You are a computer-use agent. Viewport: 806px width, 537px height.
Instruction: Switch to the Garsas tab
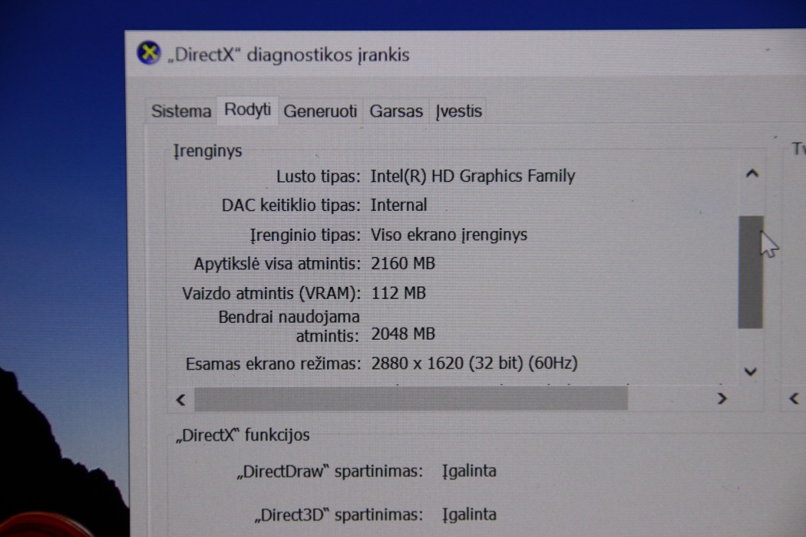coord(396,111)
